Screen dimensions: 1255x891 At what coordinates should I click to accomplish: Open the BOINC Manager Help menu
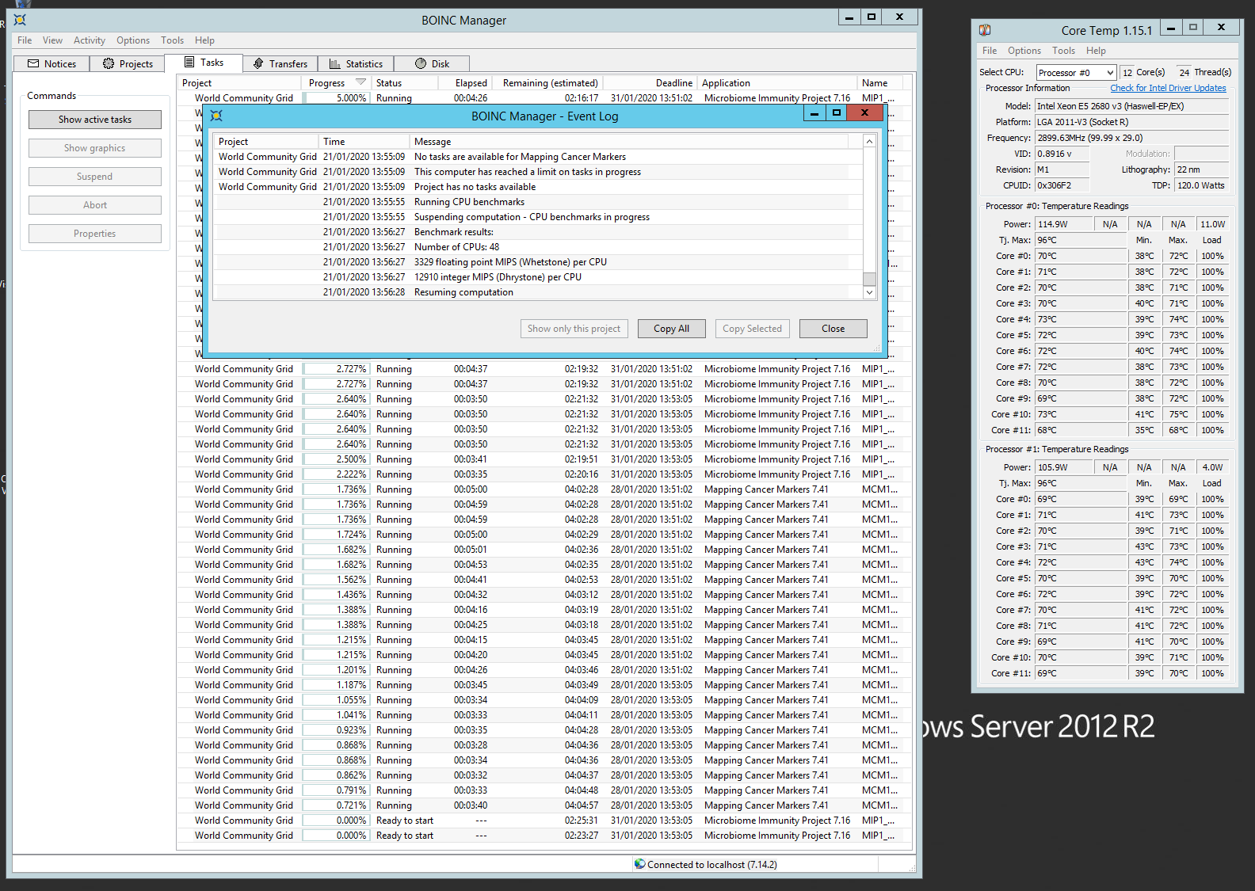[204, 40]
